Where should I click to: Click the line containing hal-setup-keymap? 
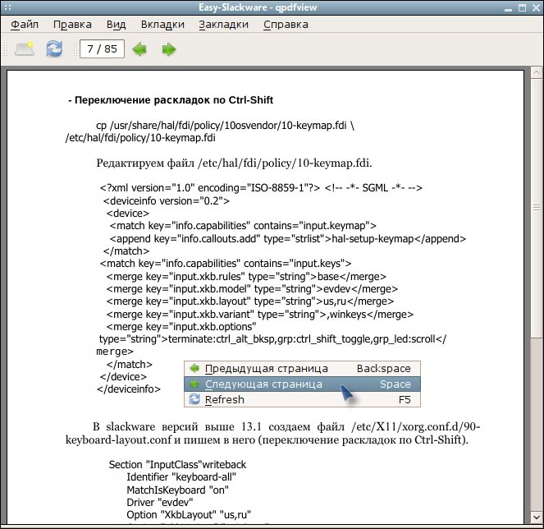point(288,238)
